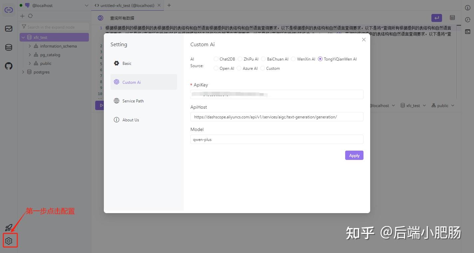Click the rocket icon above the gear
The height and width of the screenshot is (253, 474).
8,227
